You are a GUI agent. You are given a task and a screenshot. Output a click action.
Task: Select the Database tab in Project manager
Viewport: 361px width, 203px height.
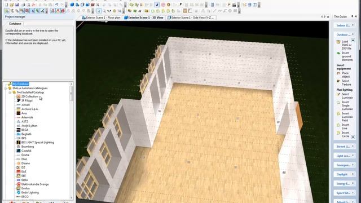[x=15, y=24]
